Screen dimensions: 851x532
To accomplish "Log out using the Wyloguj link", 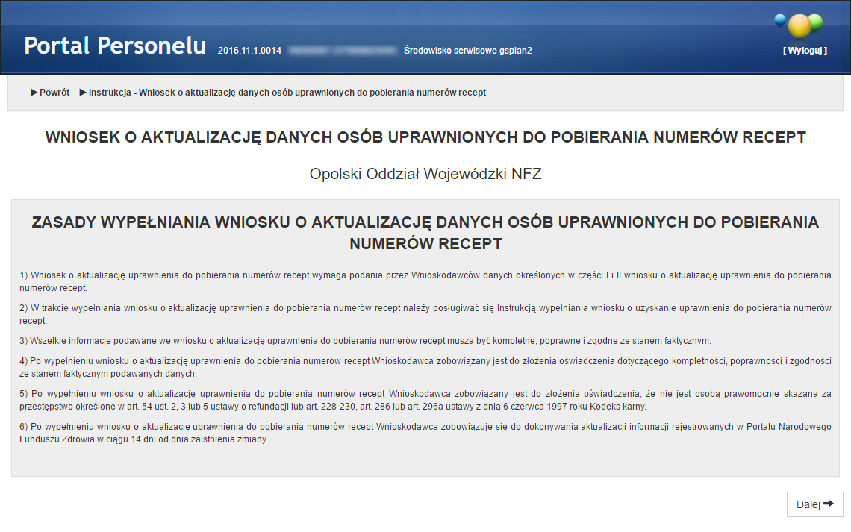I will [x=805, y=51].
